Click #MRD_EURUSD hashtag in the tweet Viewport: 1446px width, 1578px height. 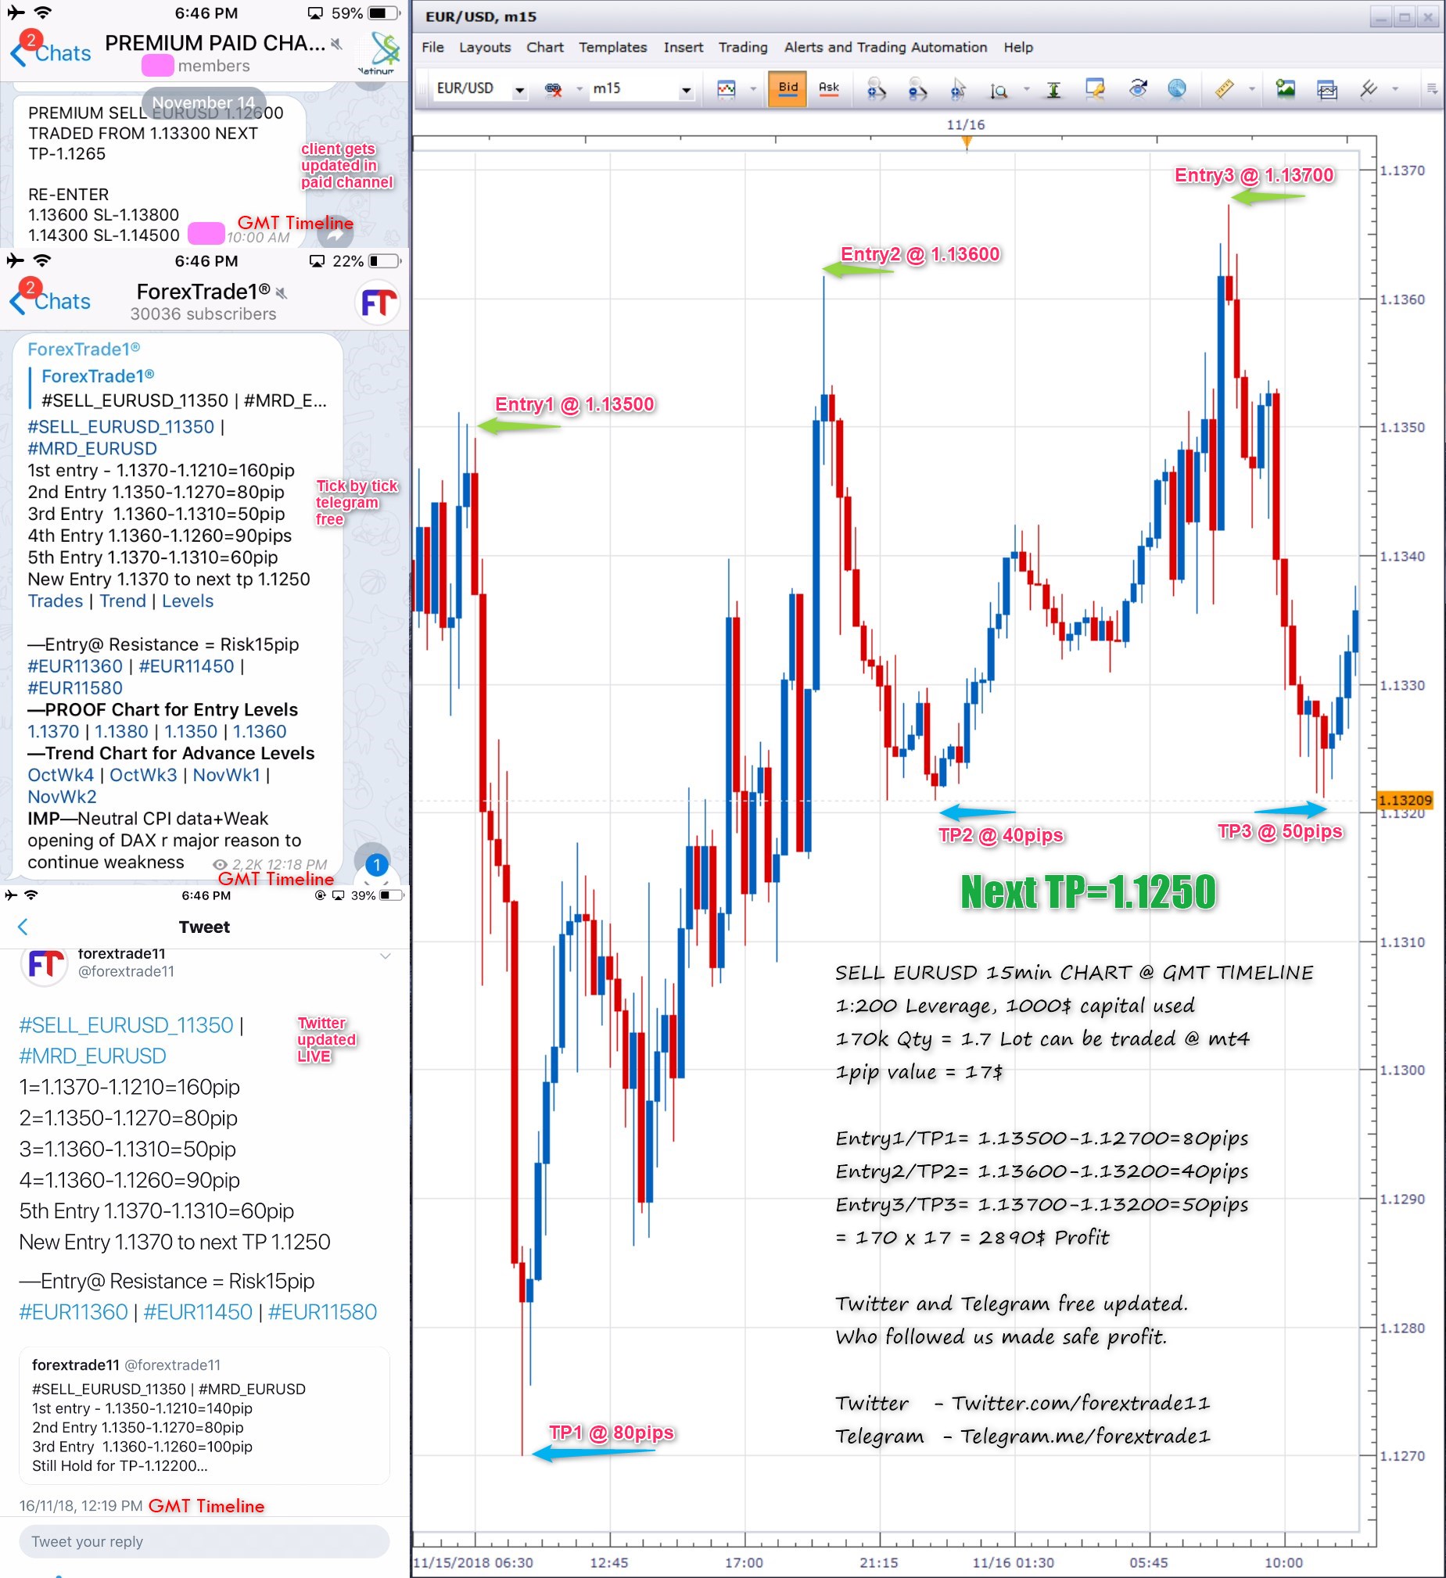[x=92, y=1056]
